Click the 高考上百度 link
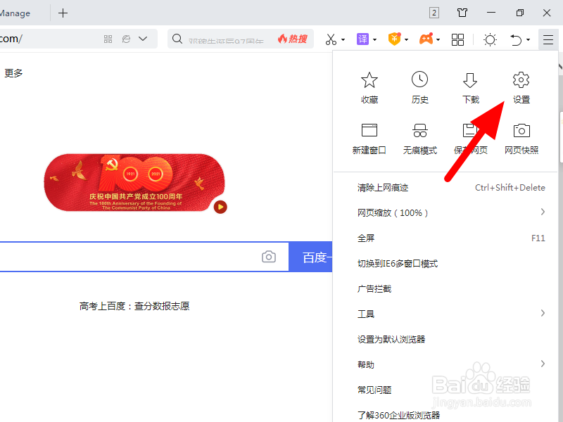The height and width of the screenshot is (422, 563). point(134,305)
